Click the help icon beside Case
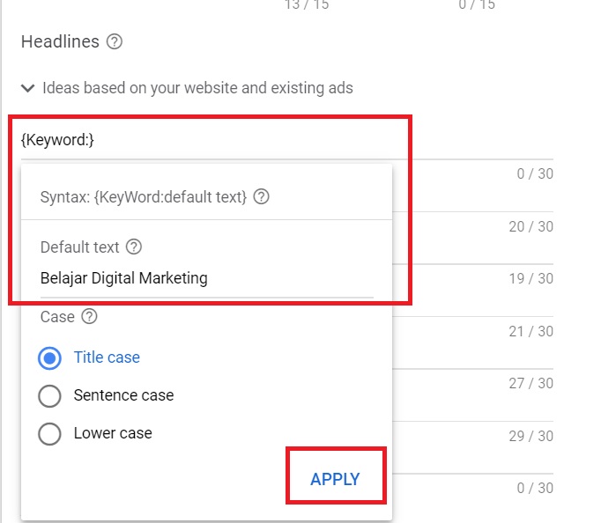Screen dimensions: 601x523 point(89,317)
